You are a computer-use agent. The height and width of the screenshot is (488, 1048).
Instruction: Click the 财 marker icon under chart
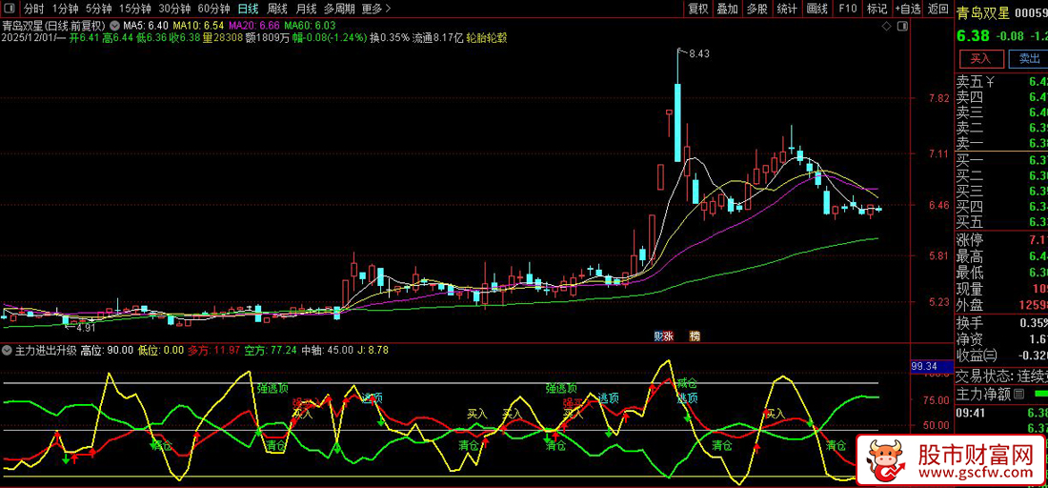[x=658, y=335]
